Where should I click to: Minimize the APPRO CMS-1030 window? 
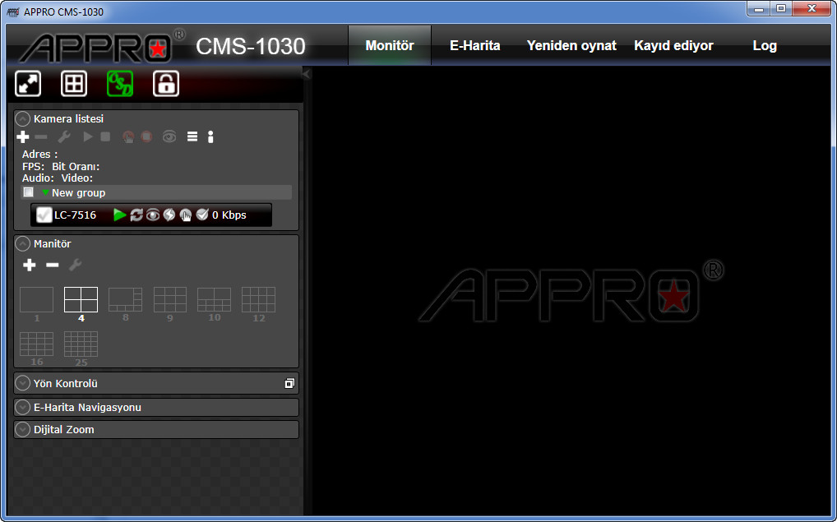(759, 8)
